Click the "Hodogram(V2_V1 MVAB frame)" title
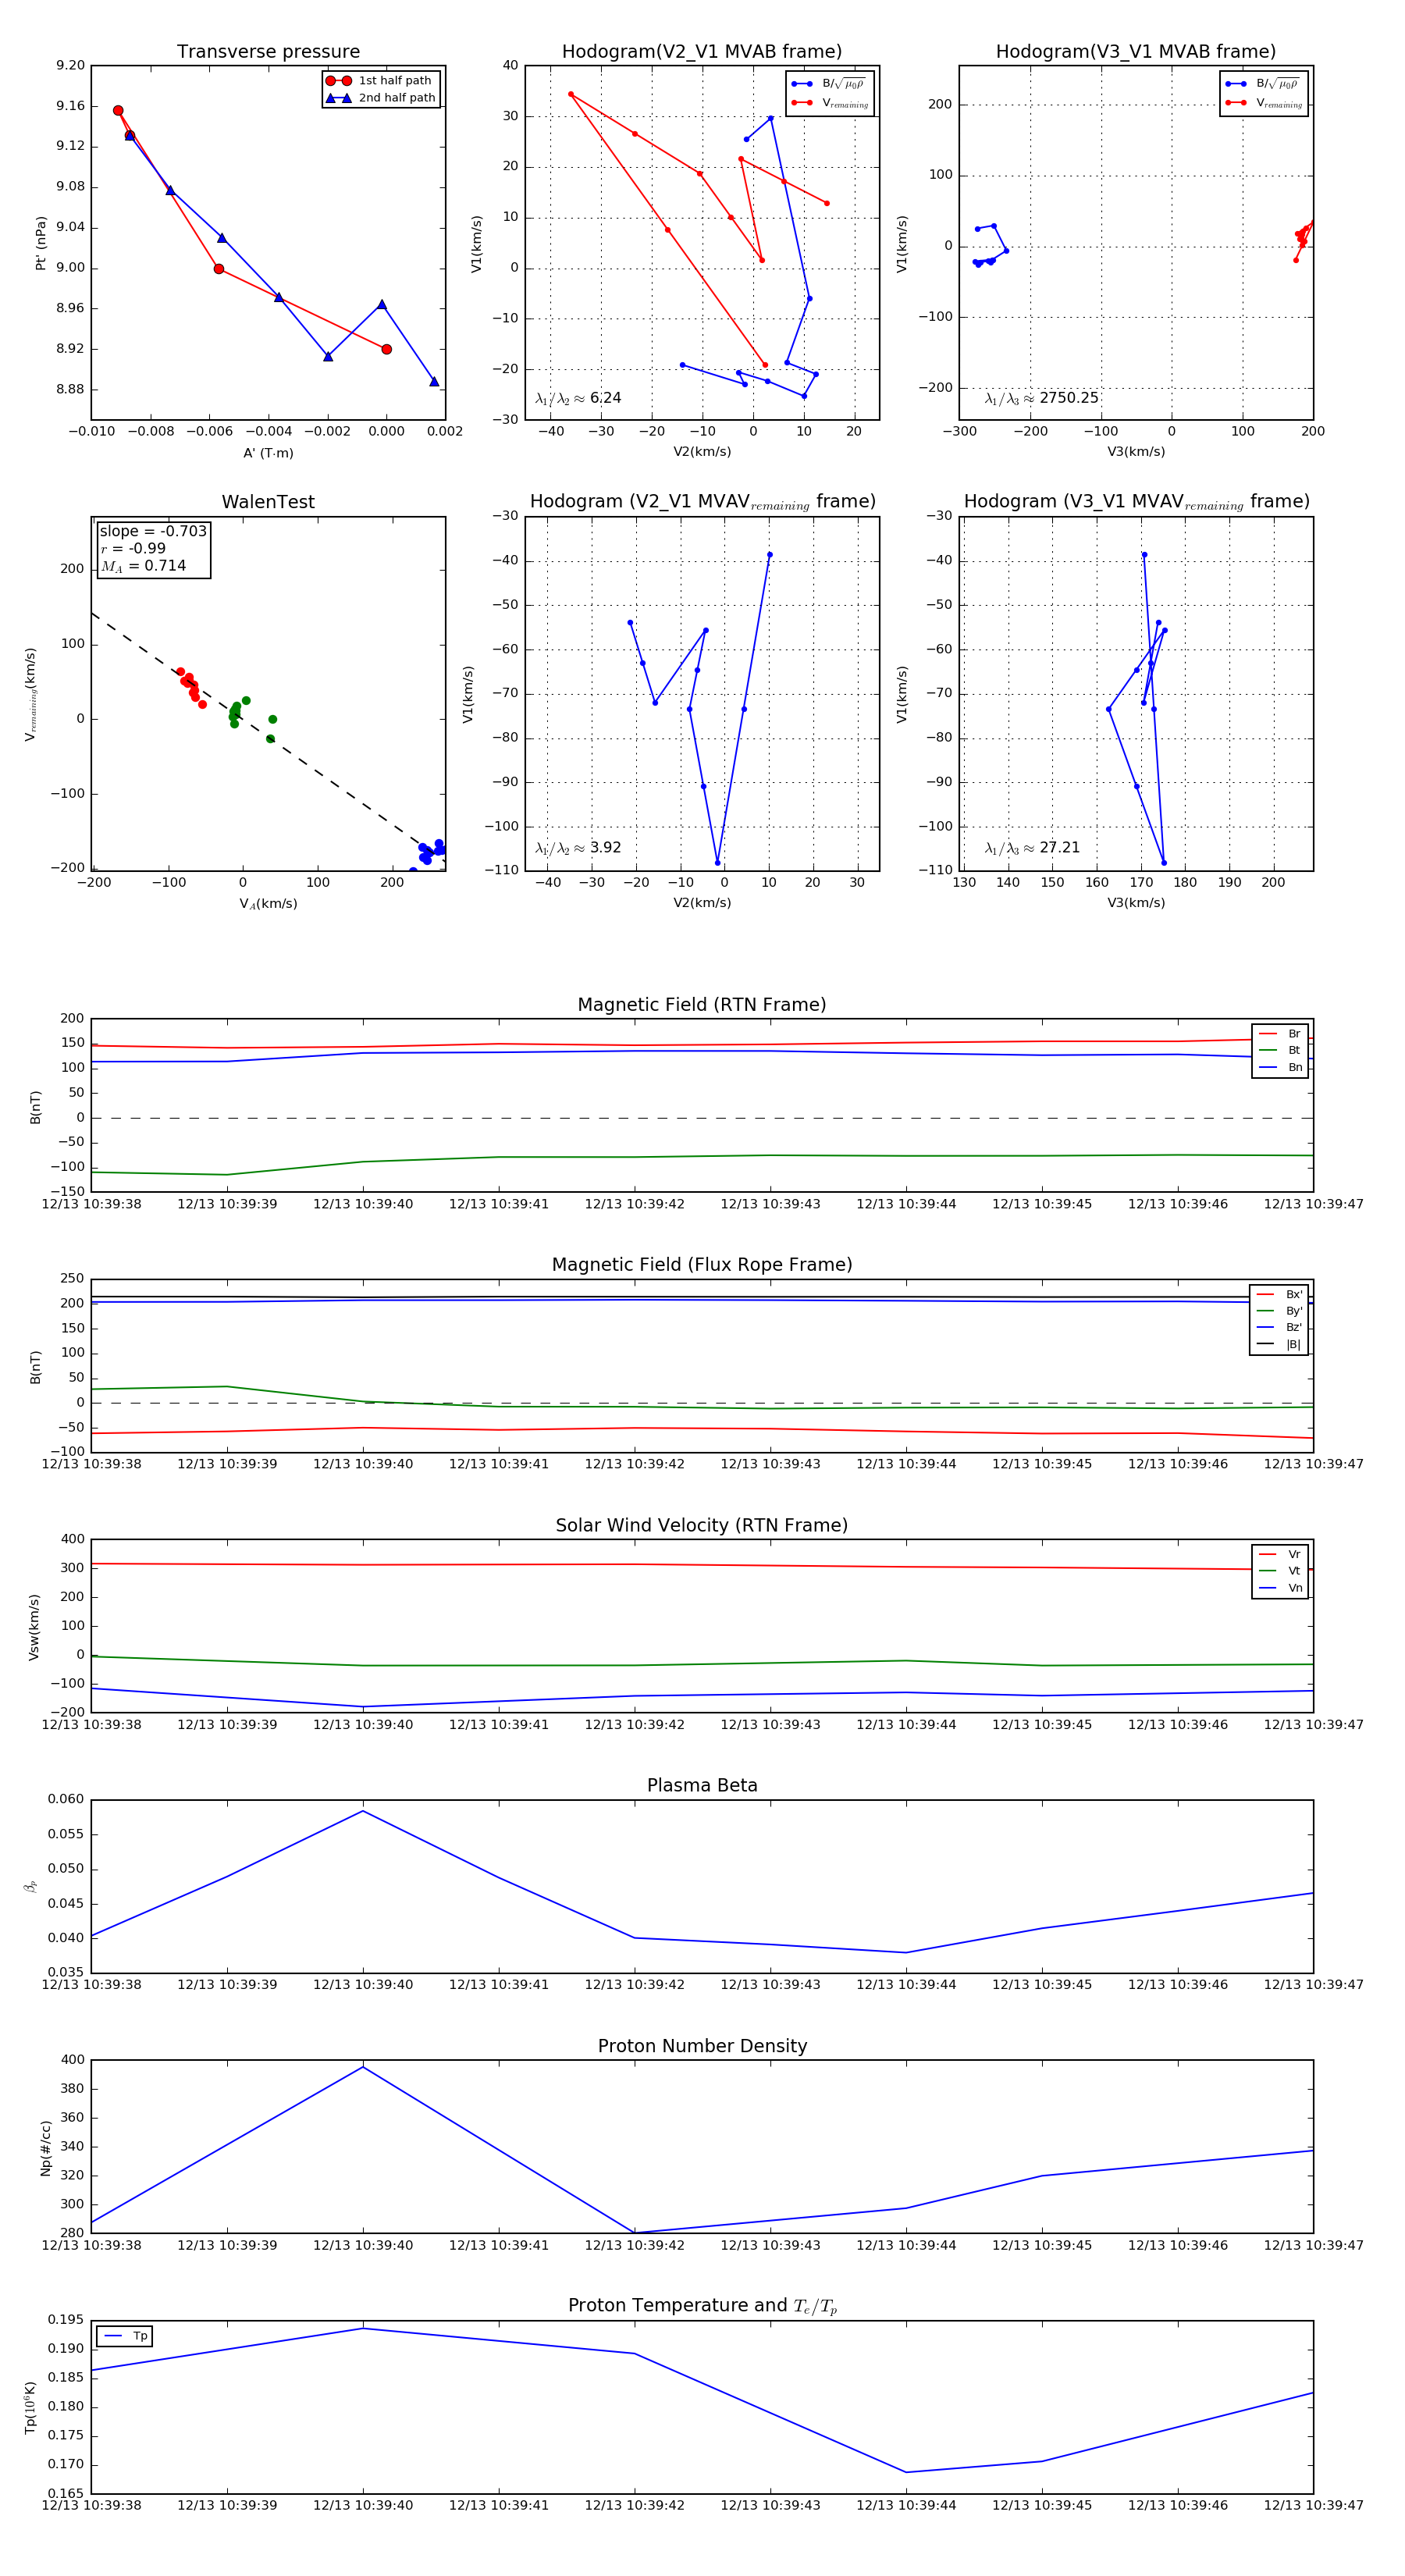The width and height of the screenshot is (1405, 2576). [x=702, y=52]
